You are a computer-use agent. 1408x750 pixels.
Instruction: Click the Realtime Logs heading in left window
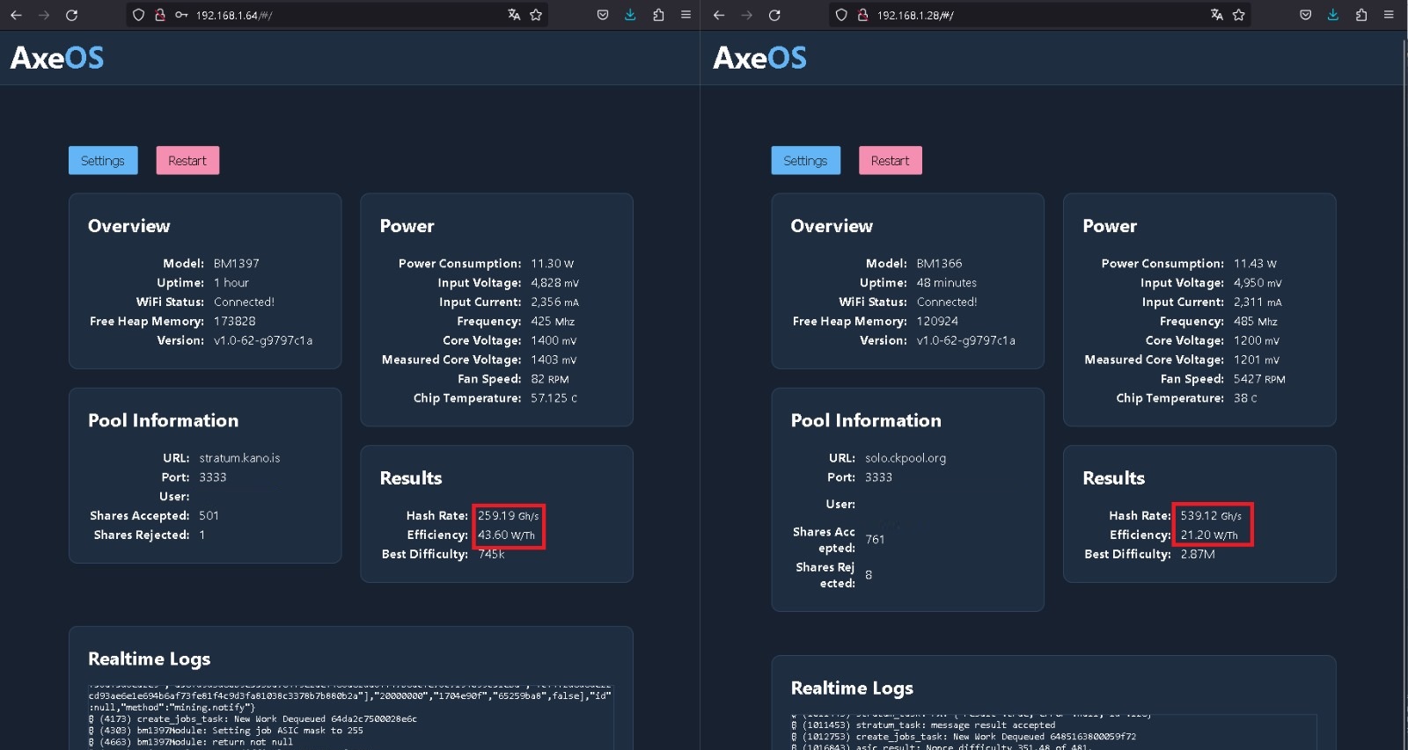[150, 659]
